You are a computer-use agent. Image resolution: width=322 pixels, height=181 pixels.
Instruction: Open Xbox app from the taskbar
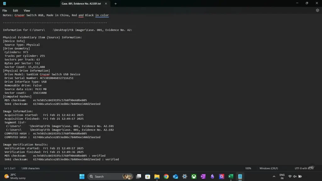pyautogui.click(x=194, y=176)
